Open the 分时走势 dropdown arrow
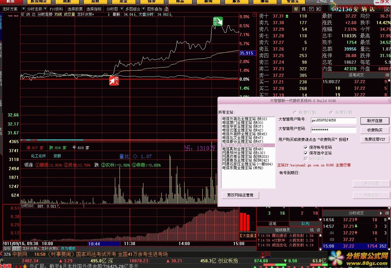This screenshot has height=268, width=391. pos(46,9)
